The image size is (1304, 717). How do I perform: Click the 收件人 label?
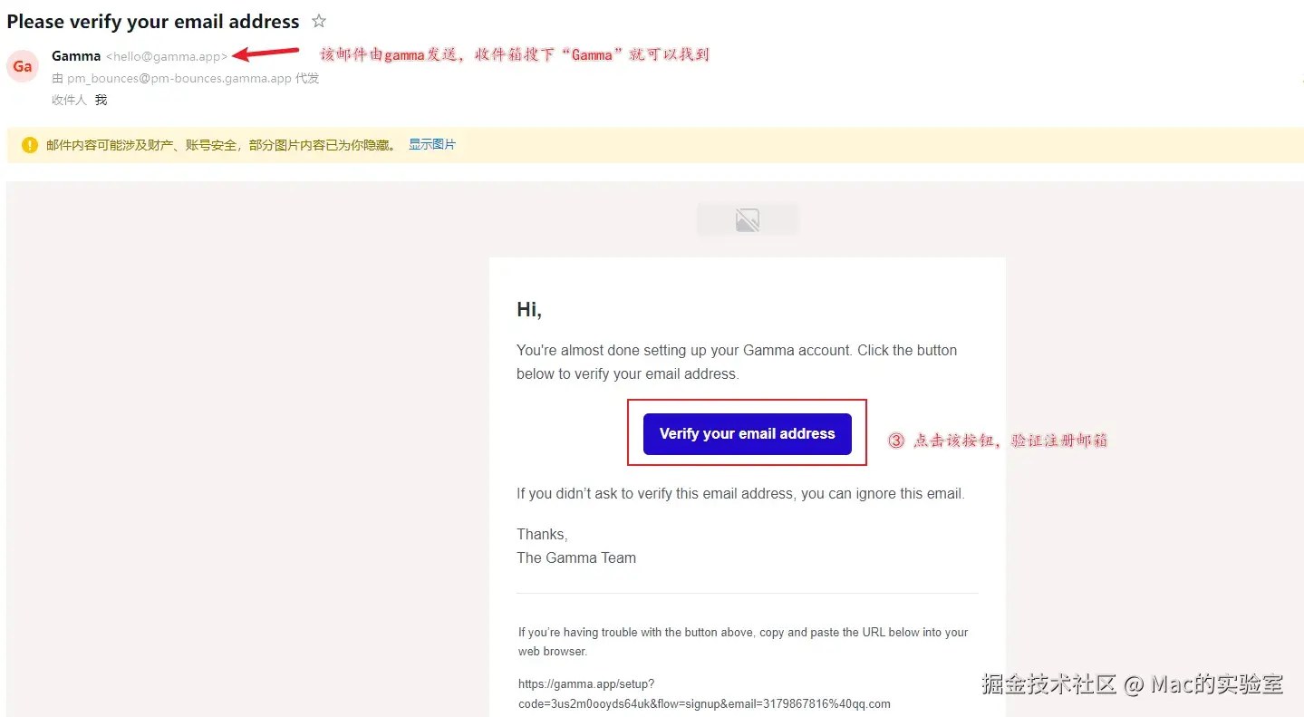coord(69,100)
